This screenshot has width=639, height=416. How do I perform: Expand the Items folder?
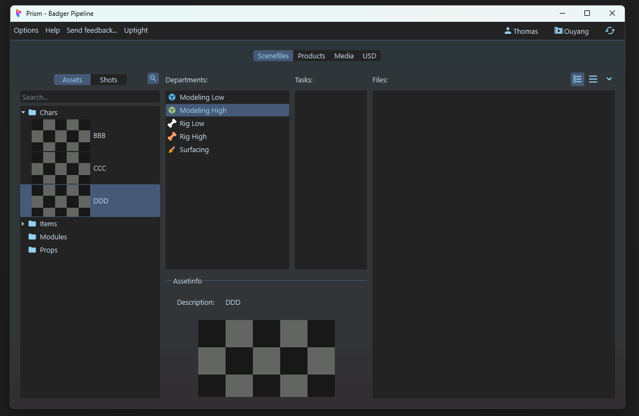(x=23, y=224)
